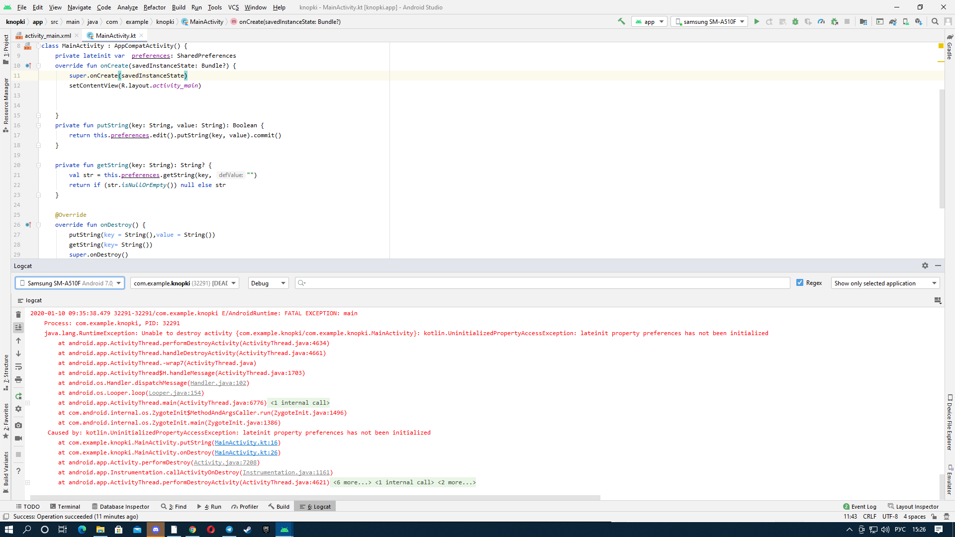955x537 pixels.
Task: Open the app run configuration dropdown
Action: [x=649, y=21]
